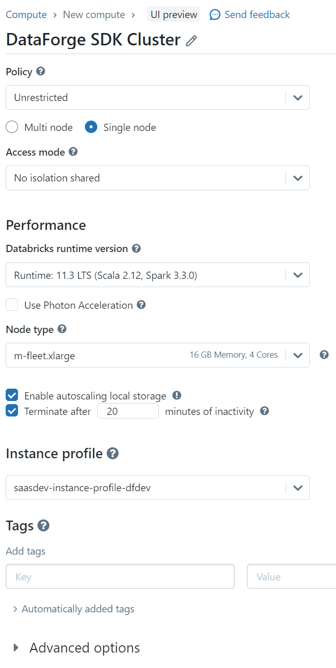The image size is (336, 668).
Task: Select the Multi node radio button
Action: pyautogui.click(x=11, y=127)
